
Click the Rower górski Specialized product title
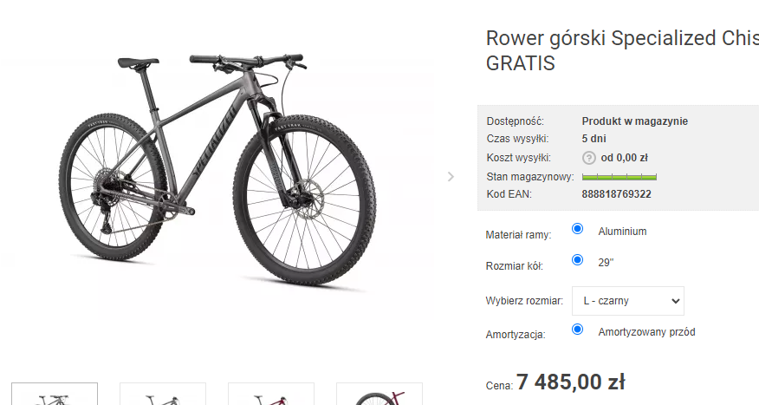pyautogui.click(x=622, y=50)
